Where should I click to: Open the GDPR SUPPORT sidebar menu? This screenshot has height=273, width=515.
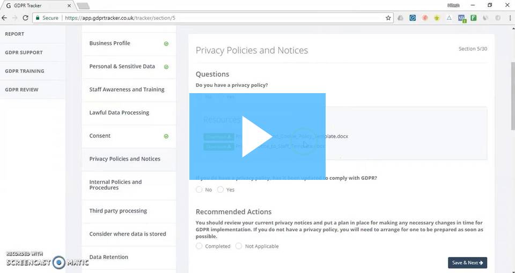pyautogui.click(x=24, y=52)
